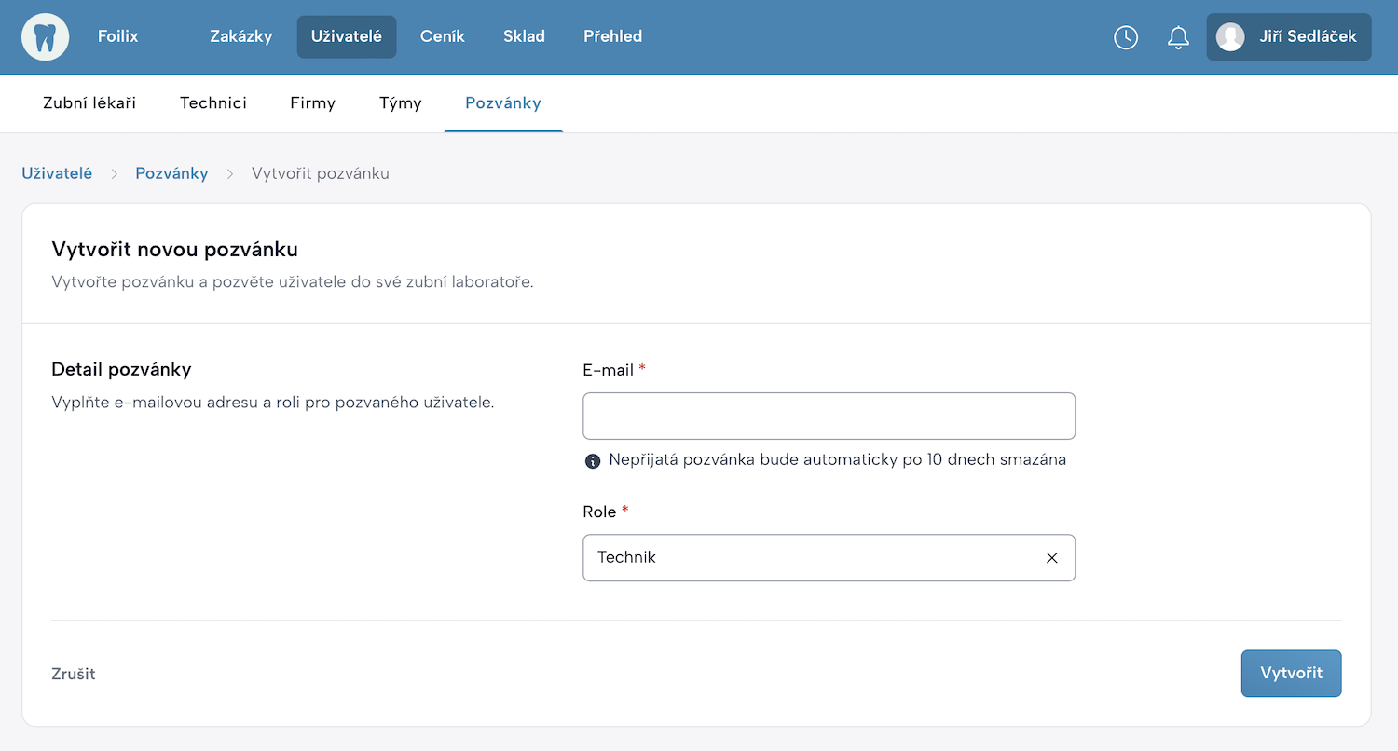Open the Firmy tab
1398x751 pixels.
(x=312, y=103)
